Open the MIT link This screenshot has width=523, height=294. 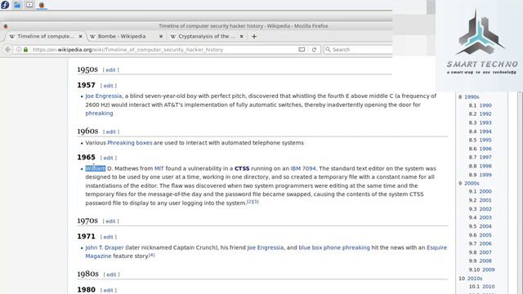tap(159, 169)
